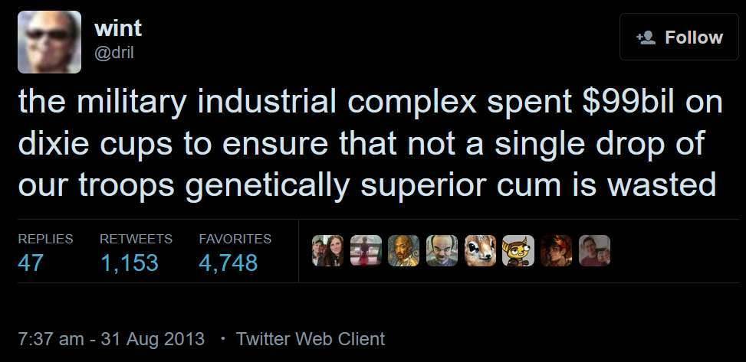Open the painted portrait avatar

tap(403, 250)
